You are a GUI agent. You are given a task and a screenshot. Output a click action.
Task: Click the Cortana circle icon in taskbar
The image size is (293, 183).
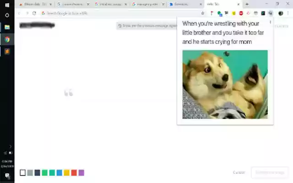tap(7, 15)
